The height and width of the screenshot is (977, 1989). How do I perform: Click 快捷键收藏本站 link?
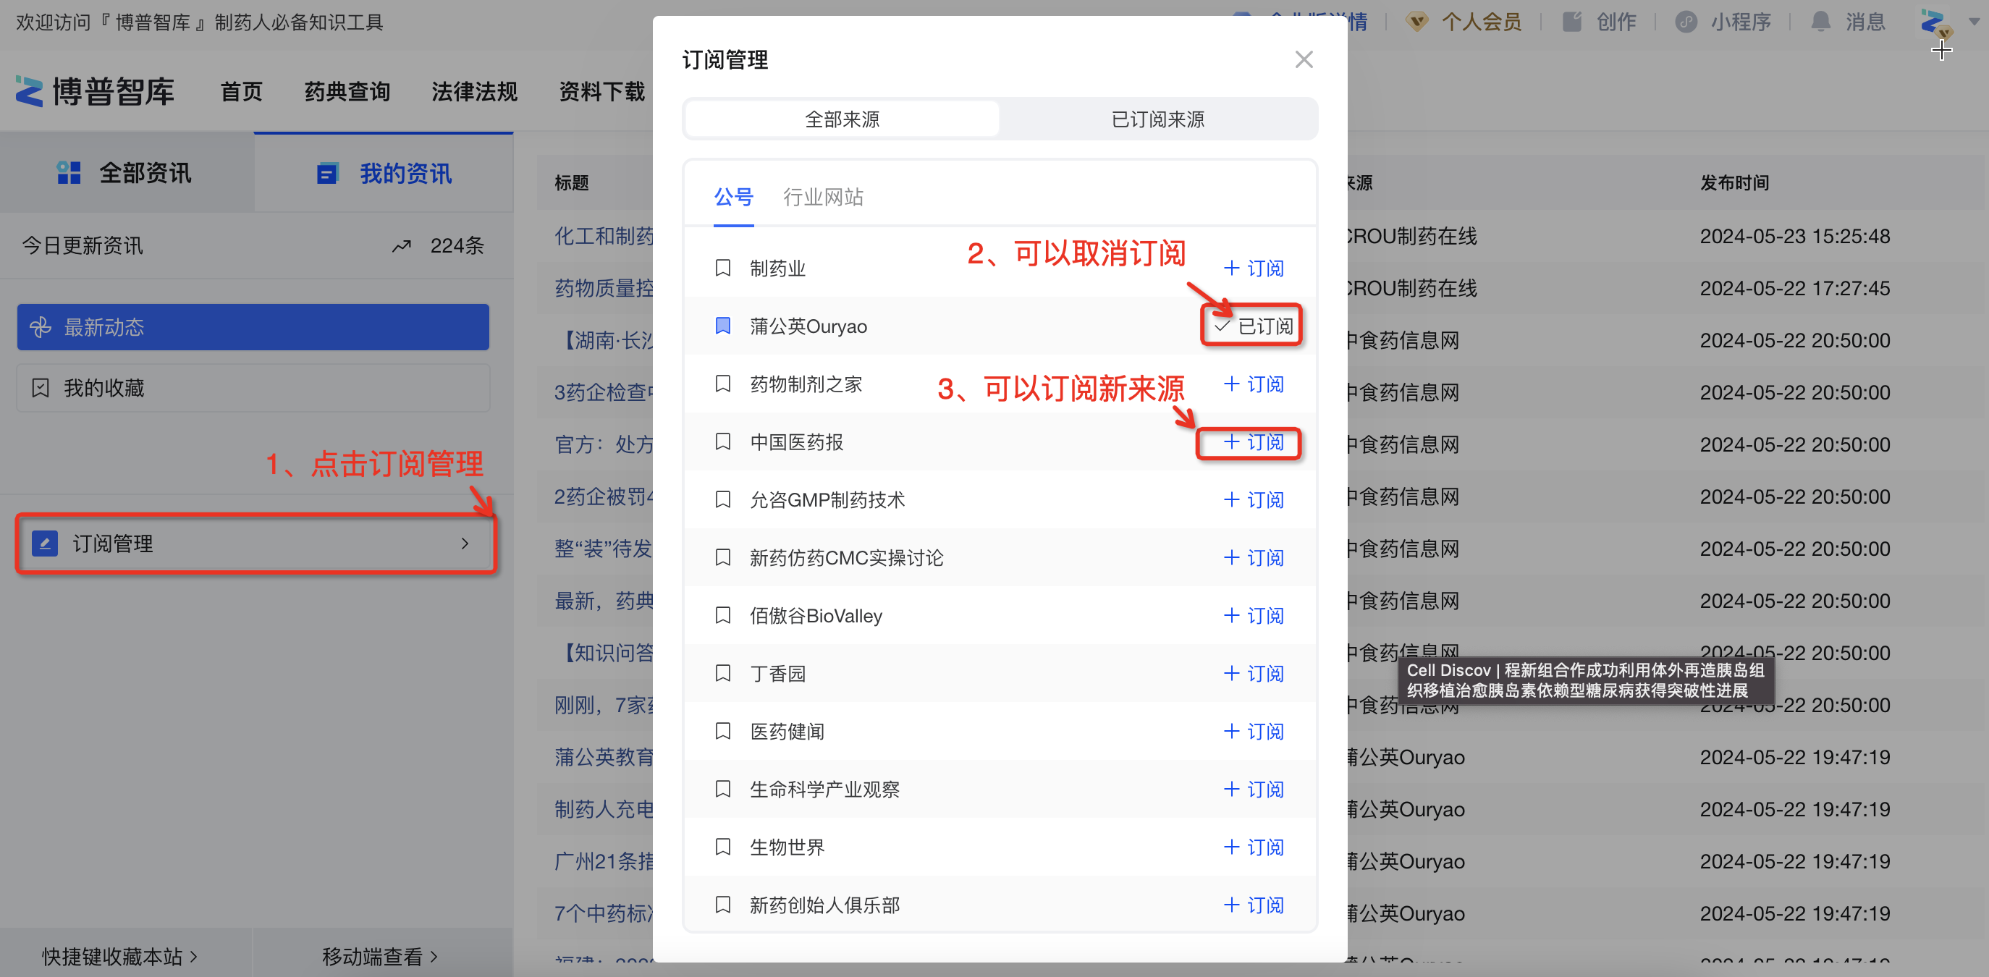119,956
